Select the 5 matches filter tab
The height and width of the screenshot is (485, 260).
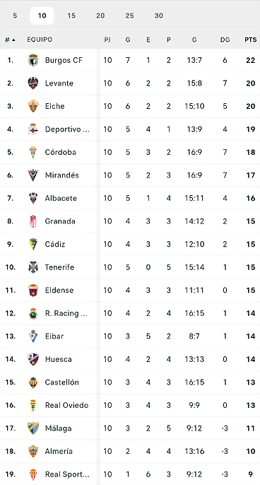click(x=15, y=16)
